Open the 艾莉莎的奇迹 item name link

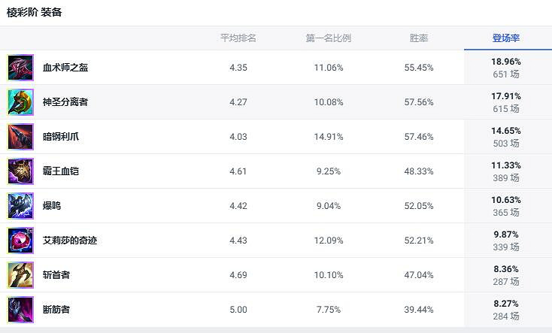(70, 241)
